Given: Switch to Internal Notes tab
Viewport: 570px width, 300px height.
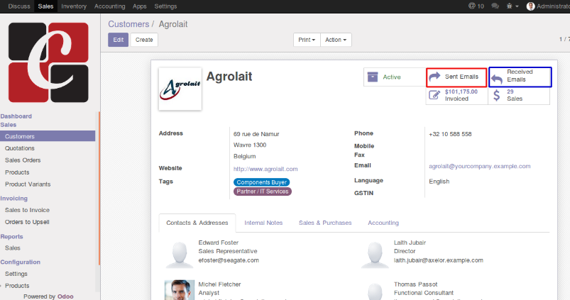Looking at the screenshot, I should pos(263,223).
